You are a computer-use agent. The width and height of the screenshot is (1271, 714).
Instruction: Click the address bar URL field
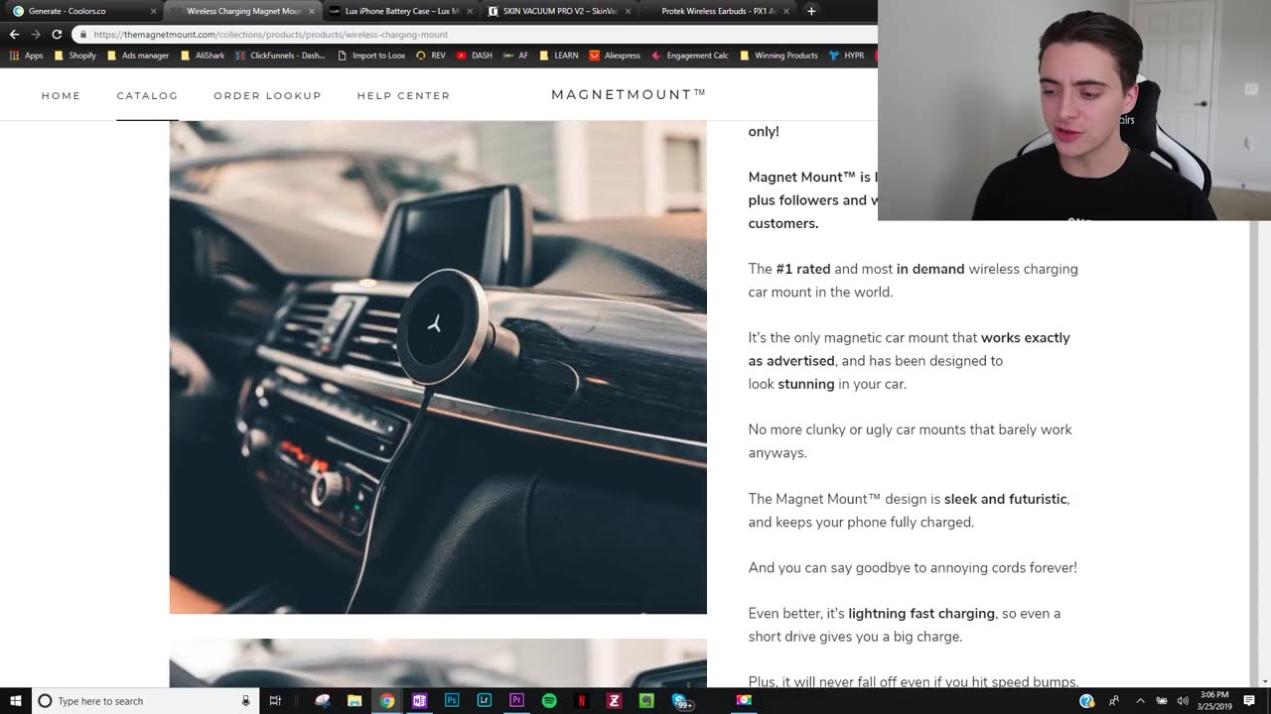point(477,34)
